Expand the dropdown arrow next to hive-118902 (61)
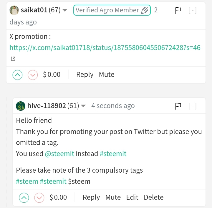 click(x=83, y=106)
